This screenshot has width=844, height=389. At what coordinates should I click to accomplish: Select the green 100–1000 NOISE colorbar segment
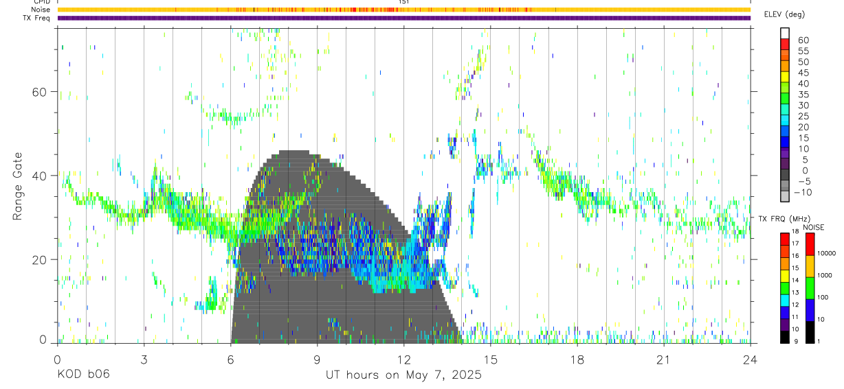[x=810, y=287]
